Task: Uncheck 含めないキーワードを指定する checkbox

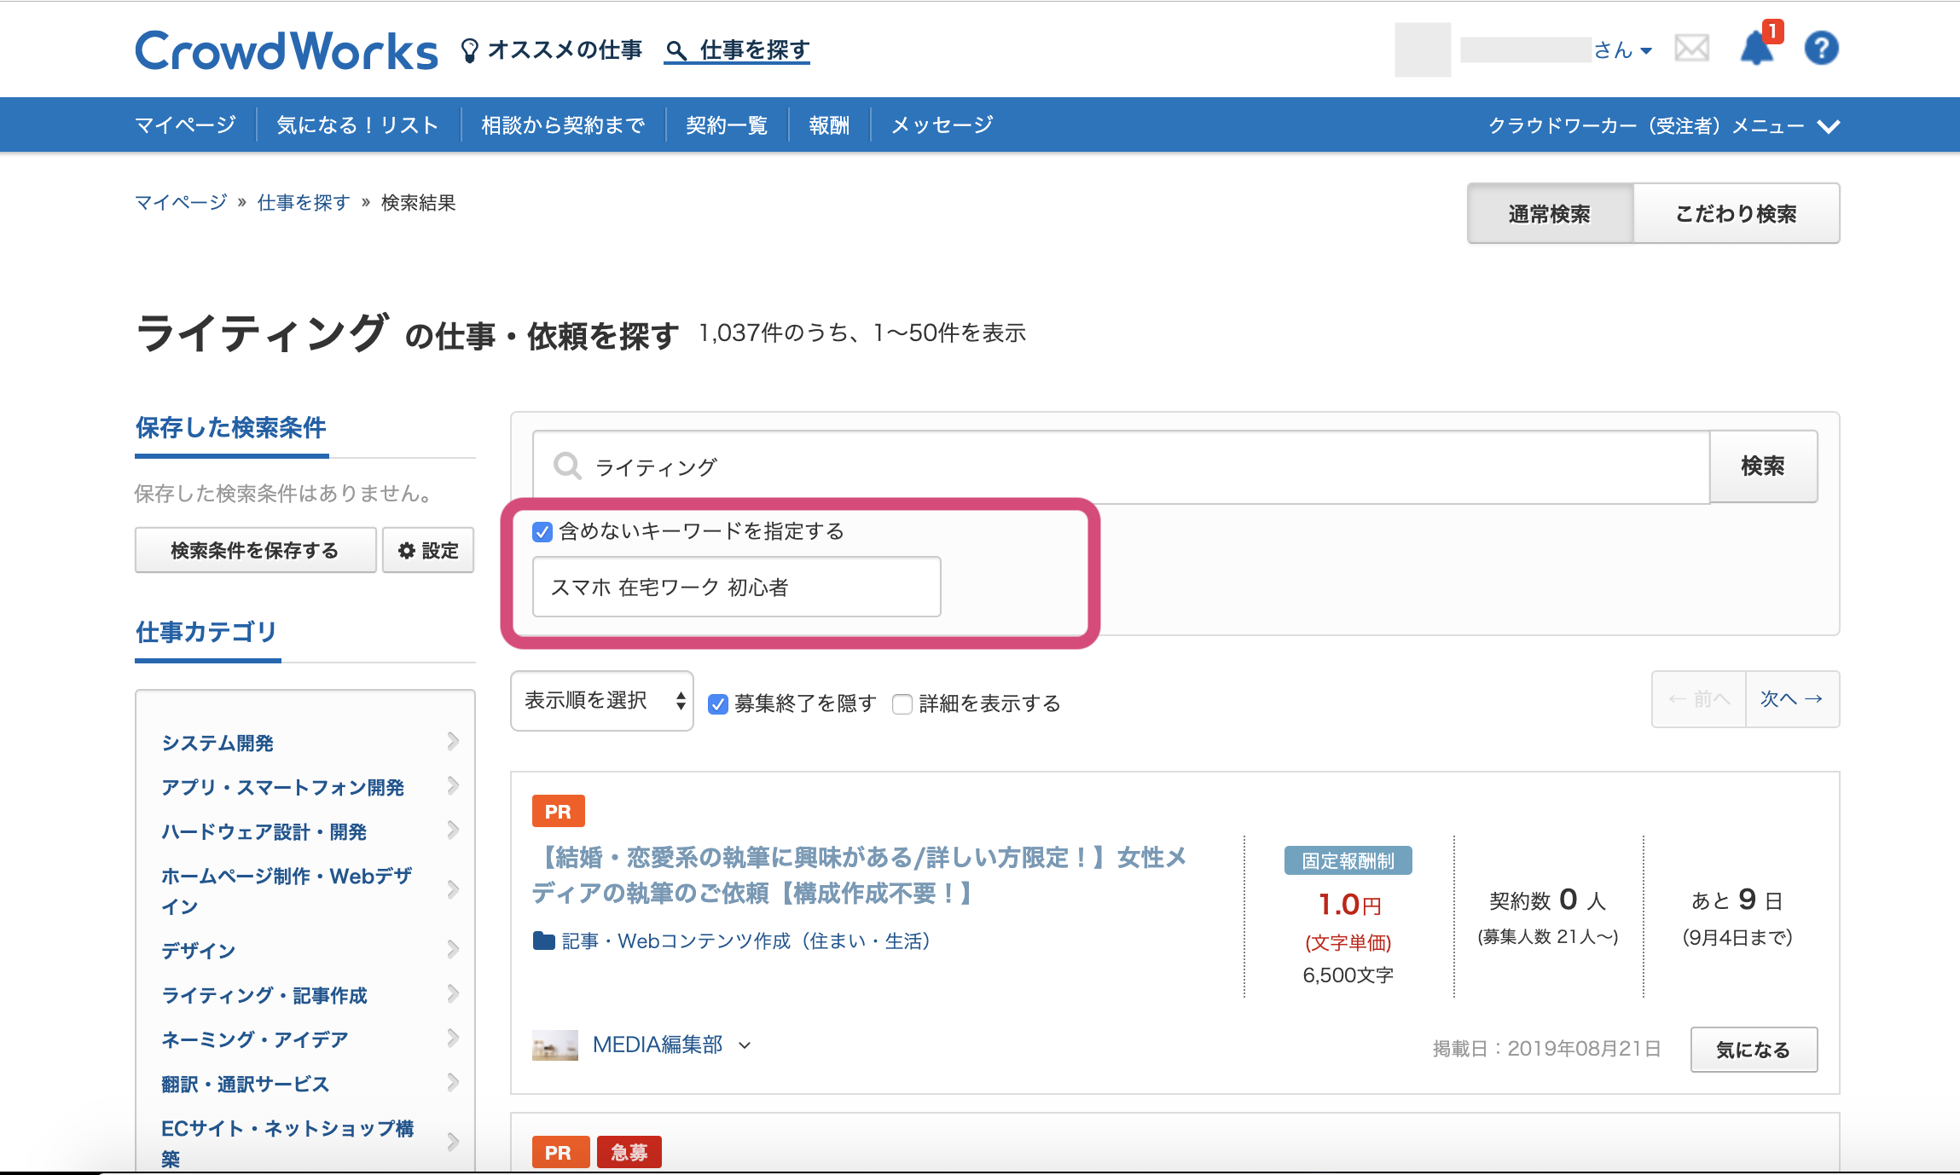Action: tap(542, 532)
